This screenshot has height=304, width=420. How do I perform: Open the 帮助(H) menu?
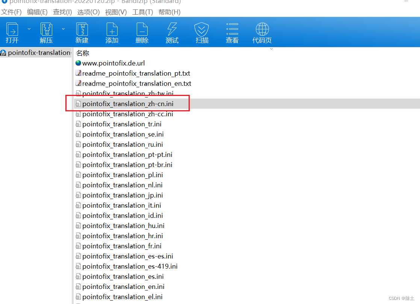[169, 12]
